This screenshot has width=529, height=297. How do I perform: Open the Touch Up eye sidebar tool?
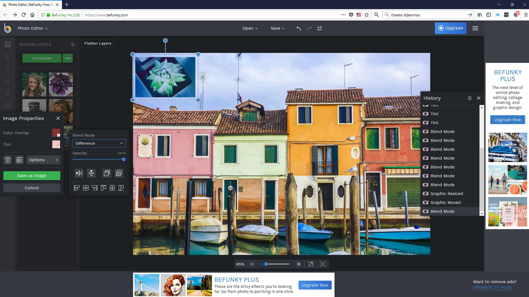(8, 69)
